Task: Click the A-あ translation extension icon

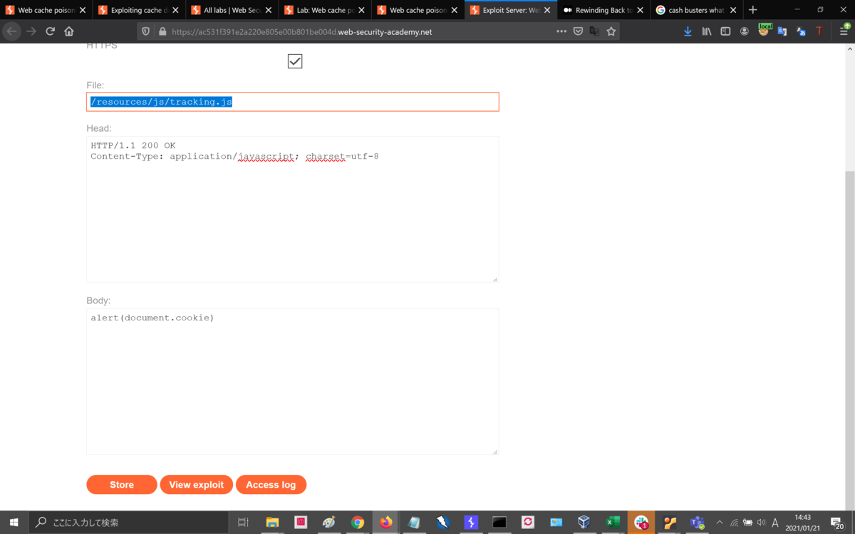Action: (x=801, y=31)
